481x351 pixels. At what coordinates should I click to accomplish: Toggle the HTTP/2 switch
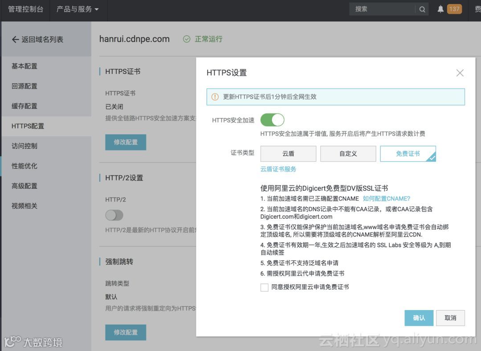(114, 215)
